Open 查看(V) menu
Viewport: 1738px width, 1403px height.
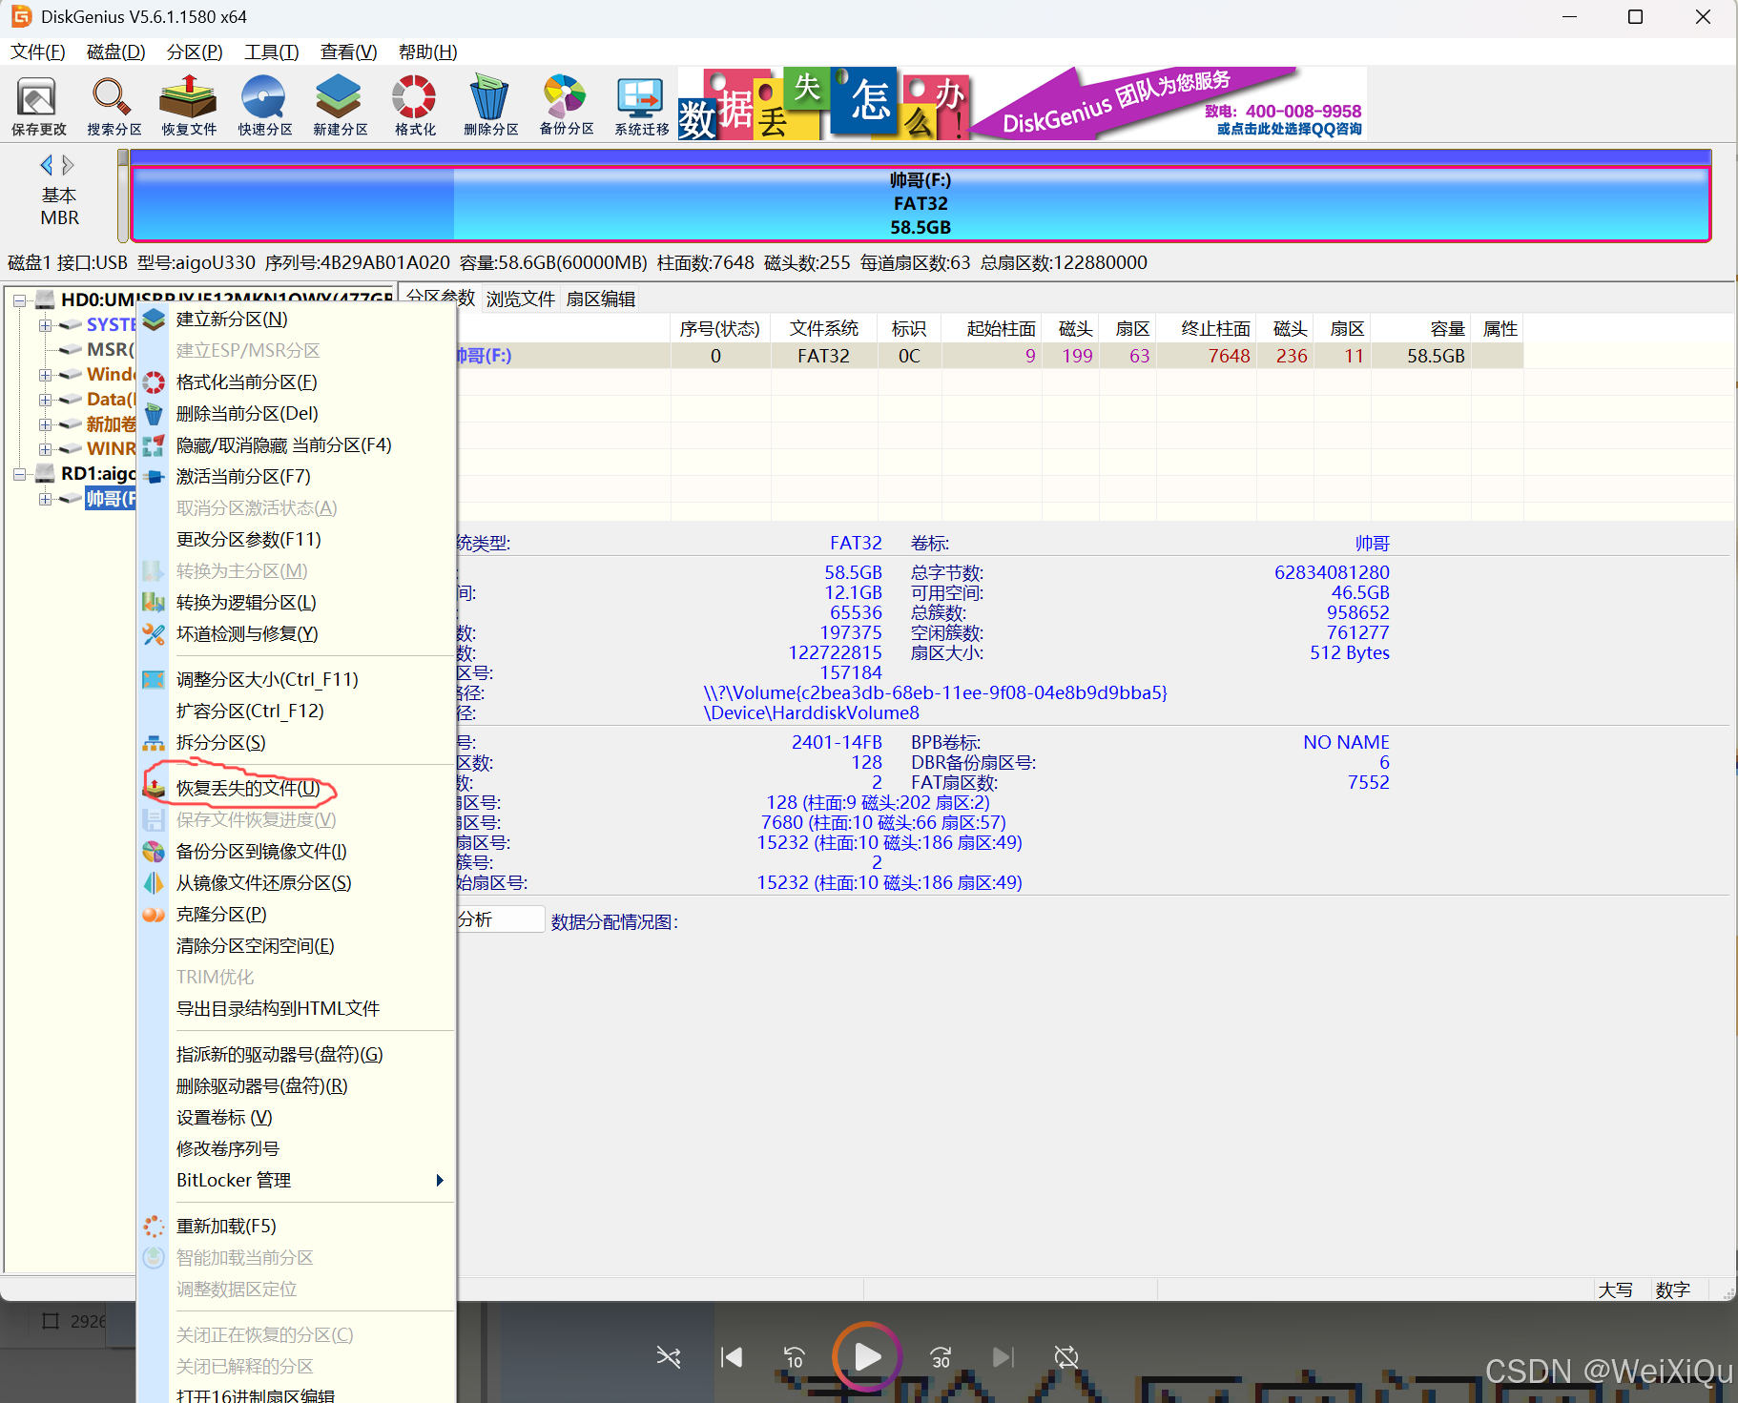348,52
